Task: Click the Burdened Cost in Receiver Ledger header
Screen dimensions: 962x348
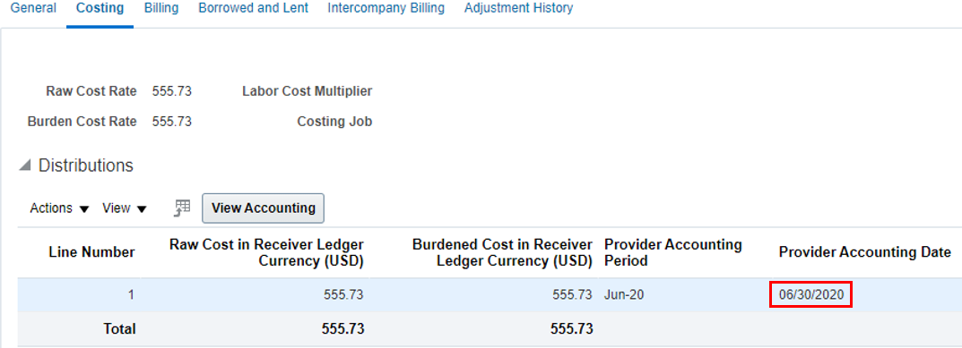Action: click(x=502, y=252)
